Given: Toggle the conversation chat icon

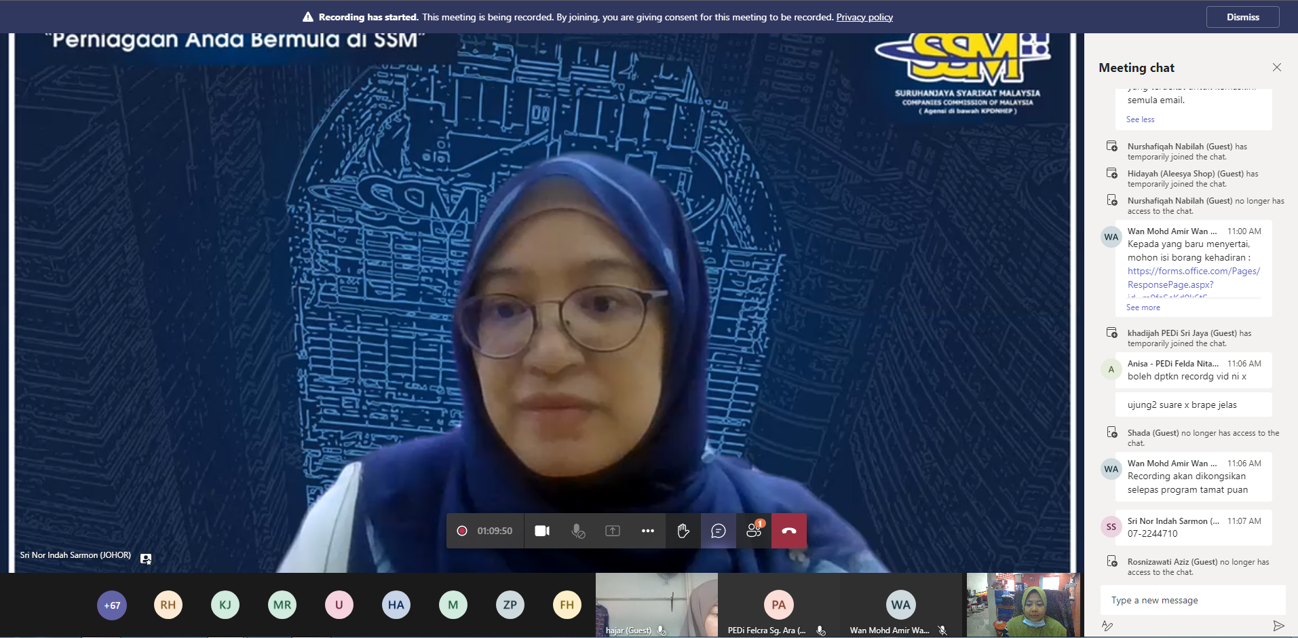Looking at the screenshot, I should pos(719,531).
